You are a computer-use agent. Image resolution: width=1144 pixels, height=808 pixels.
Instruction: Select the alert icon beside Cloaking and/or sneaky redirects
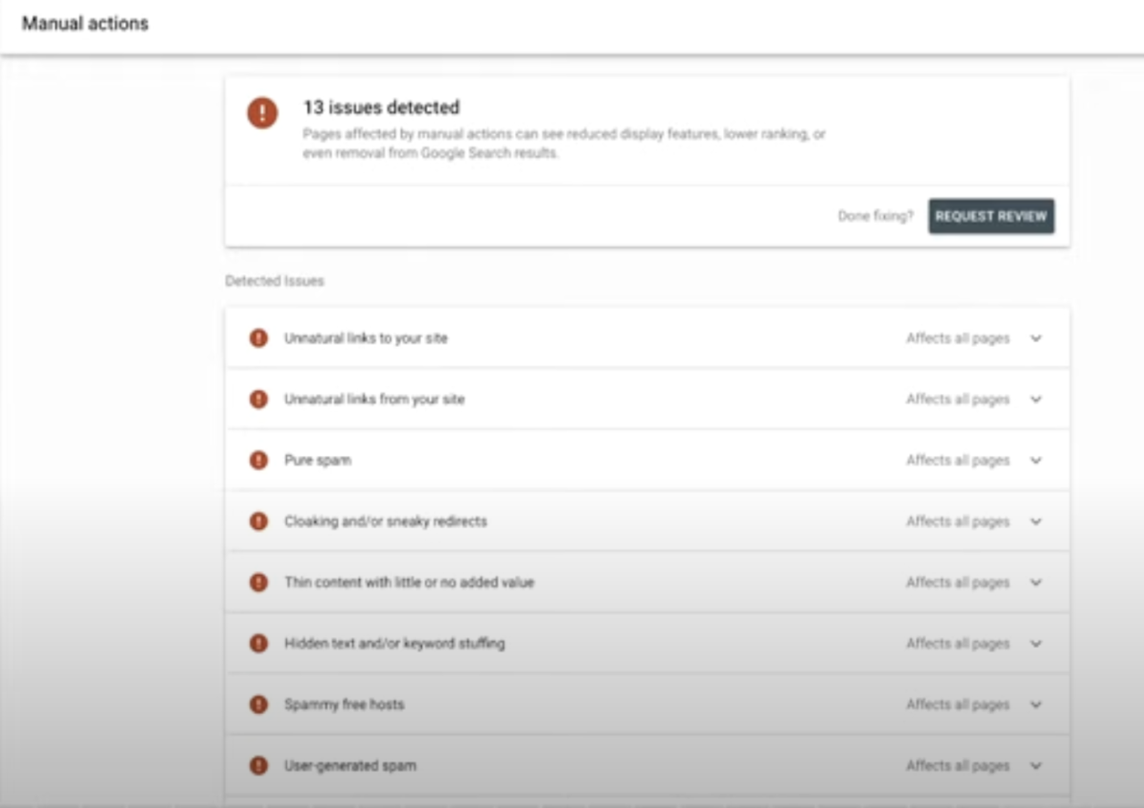point(259,521)
